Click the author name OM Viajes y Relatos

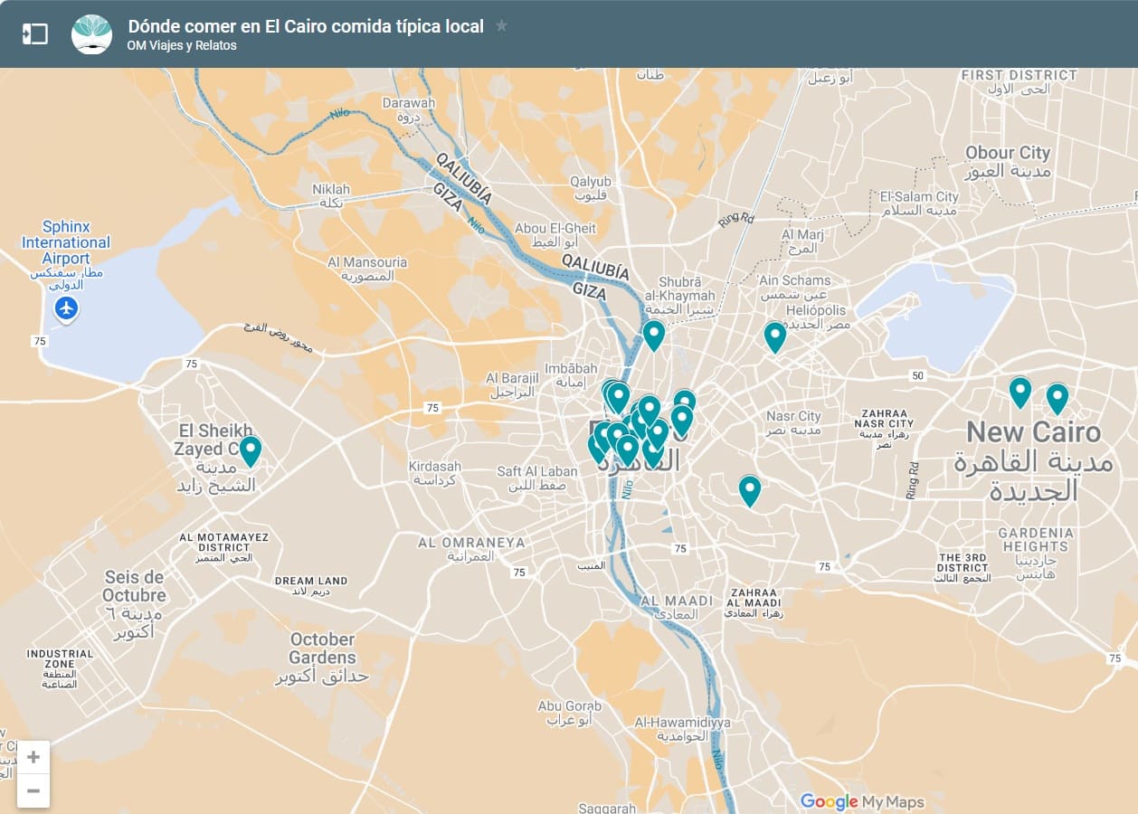[182, 45]
